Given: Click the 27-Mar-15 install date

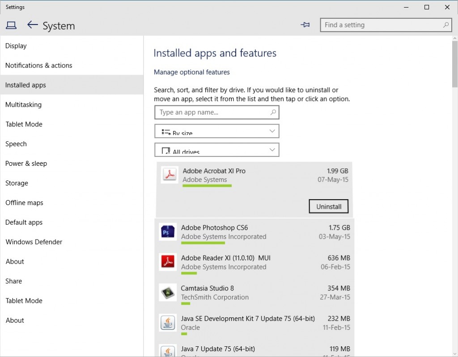Looking at the screenshot, I should click(335, 297).
